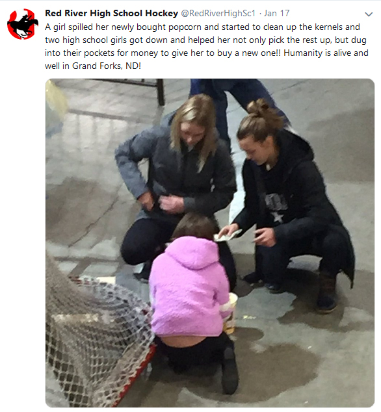Image resolution: width=381 pixels, height=412 pixels.
Task: Open the attached popcorn photo
Action: pos(210,243)
